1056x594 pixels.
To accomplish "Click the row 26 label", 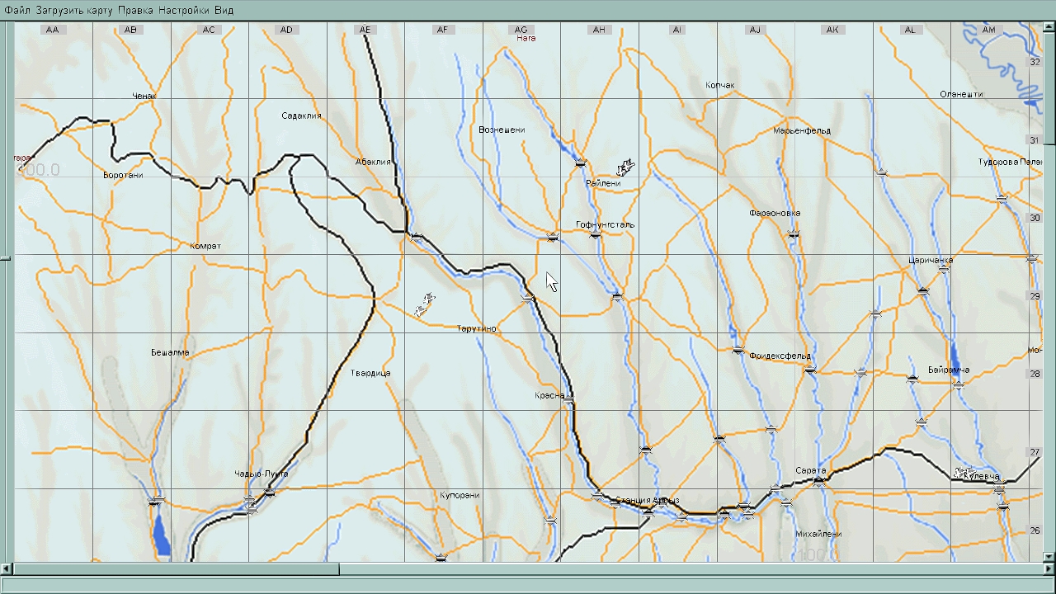I will coord(1035,530).
